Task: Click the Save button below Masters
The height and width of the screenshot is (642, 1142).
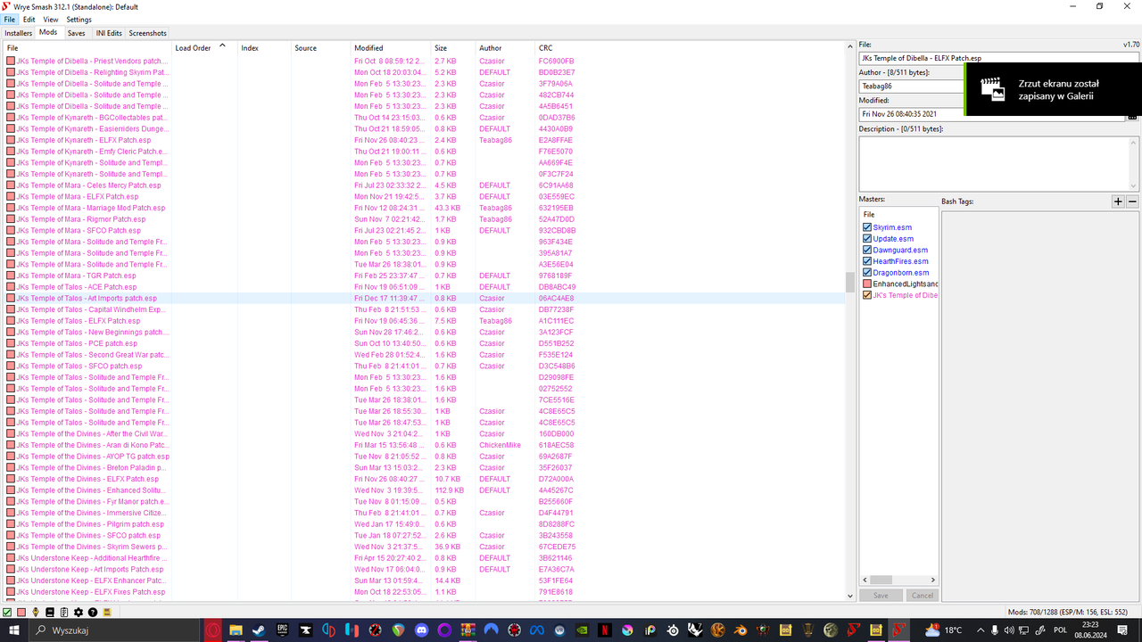Action: coord(881,595)
